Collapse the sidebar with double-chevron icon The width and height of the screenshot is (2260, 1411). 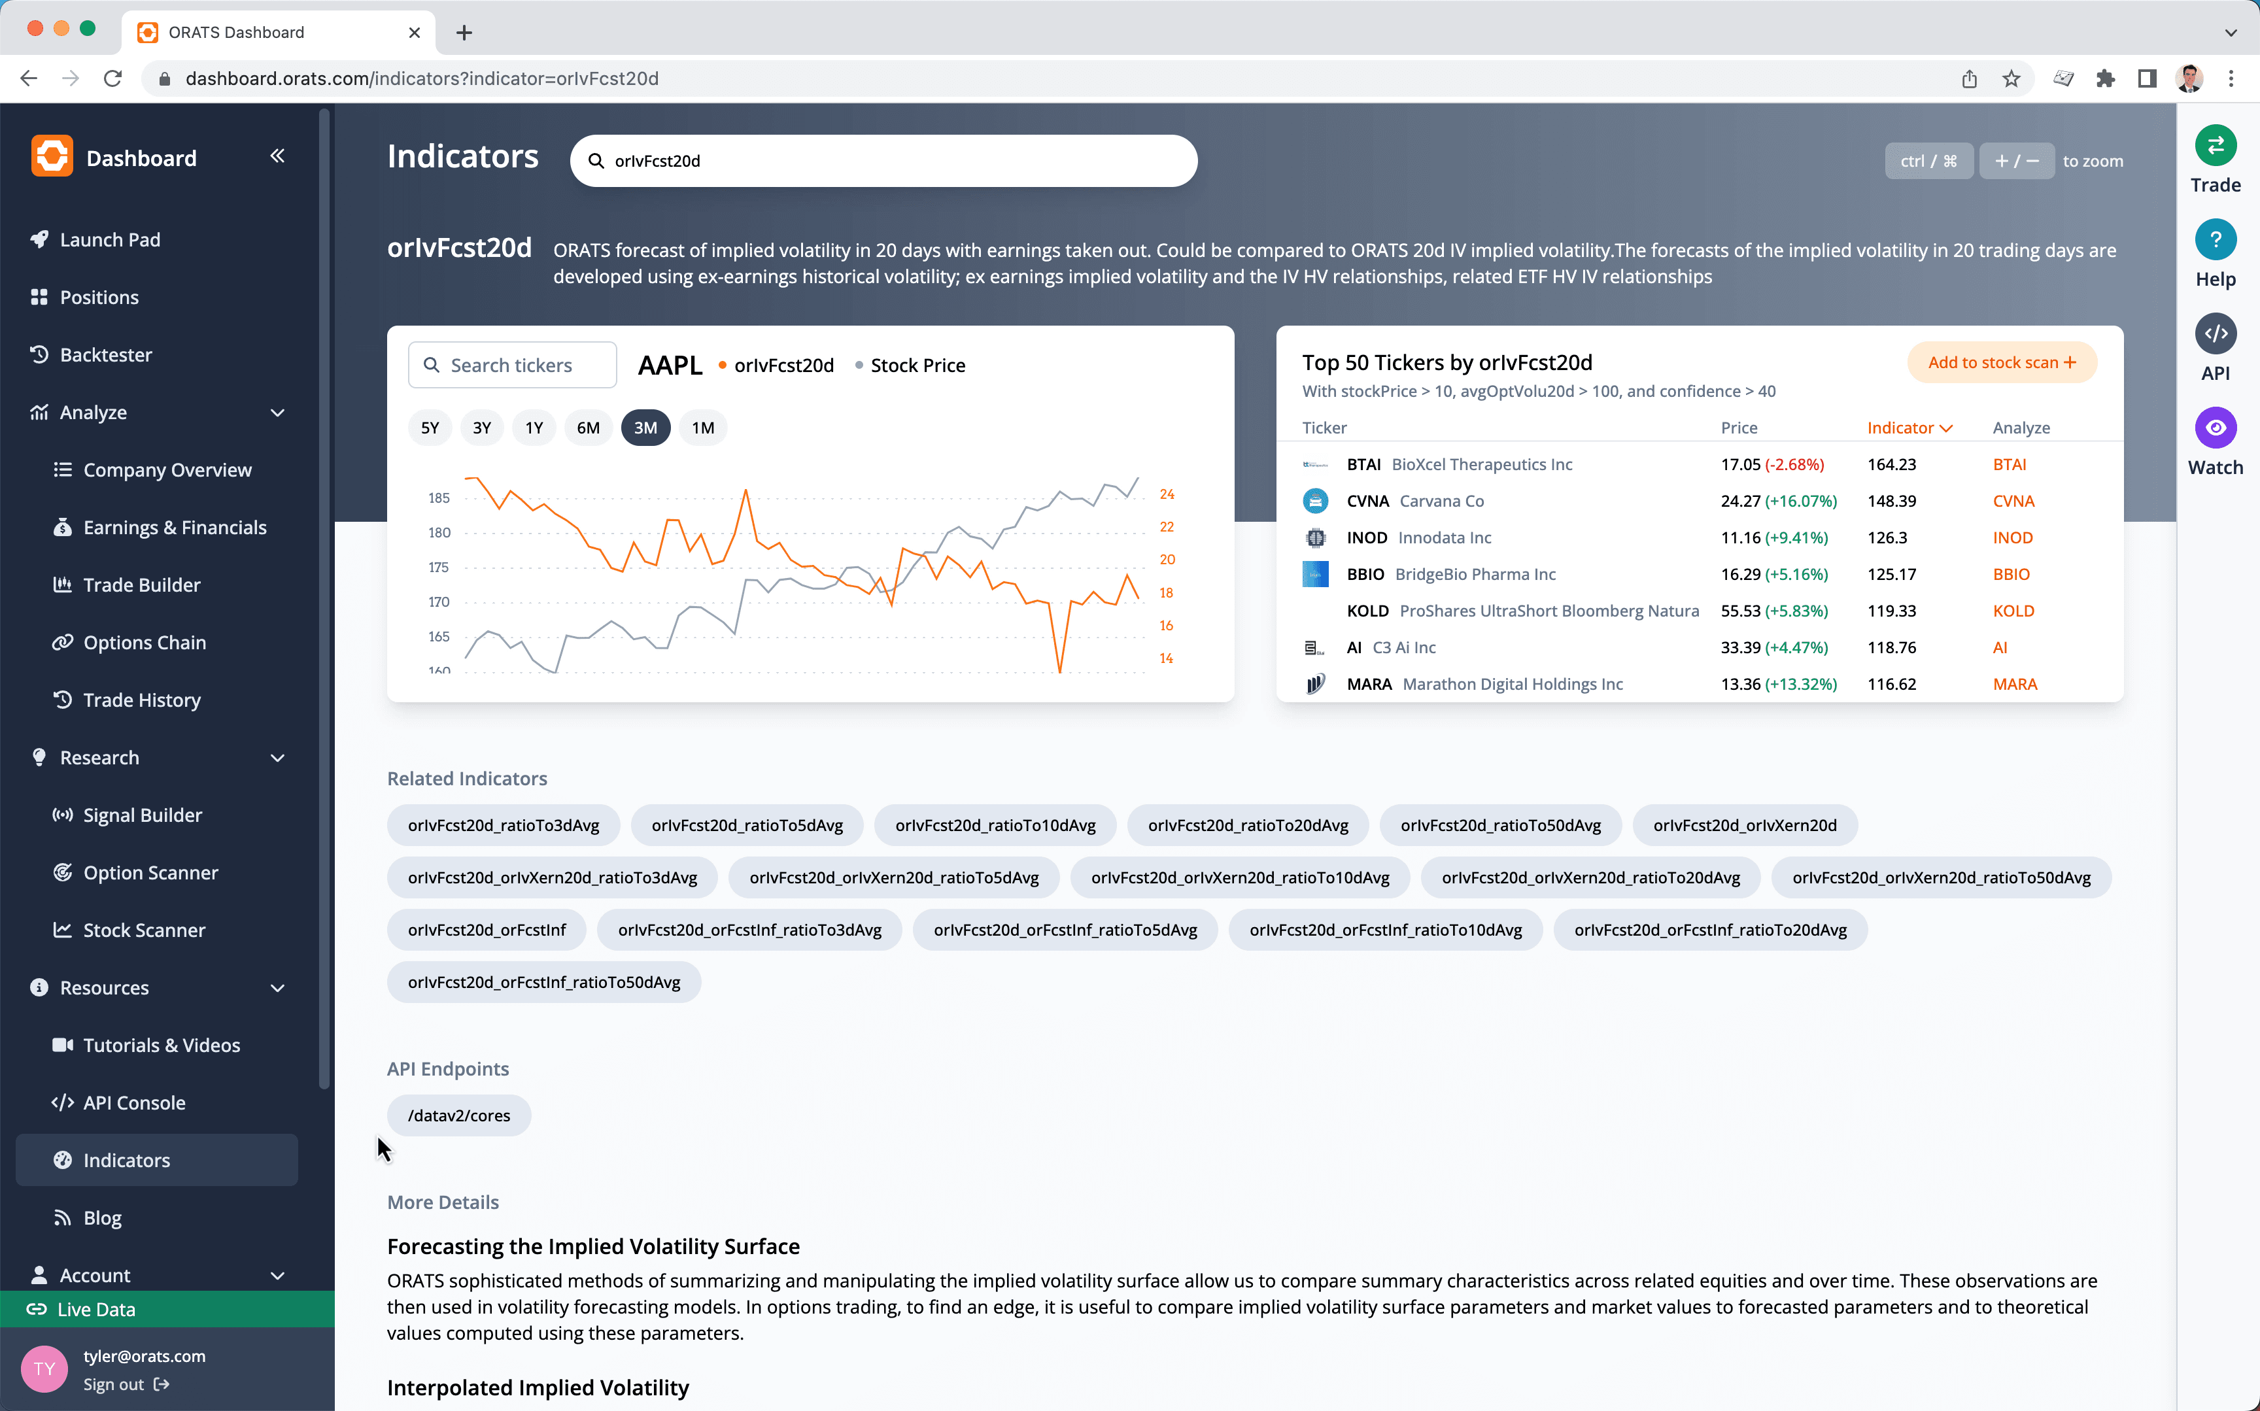point(277,156)
